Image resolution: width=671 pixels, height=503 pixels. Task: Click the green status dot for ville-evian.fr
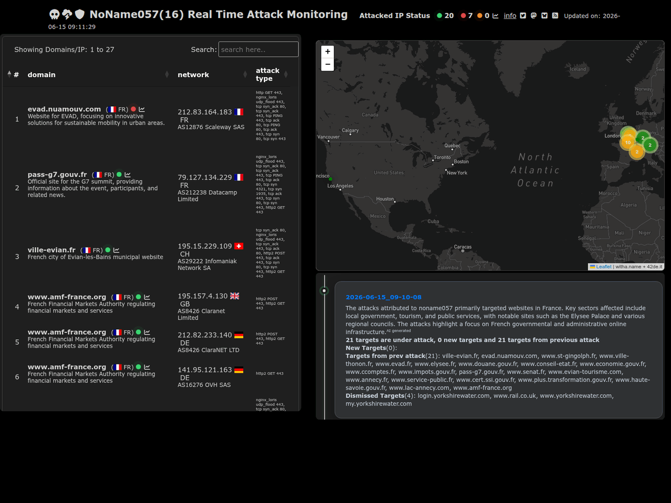pos(108,250)
